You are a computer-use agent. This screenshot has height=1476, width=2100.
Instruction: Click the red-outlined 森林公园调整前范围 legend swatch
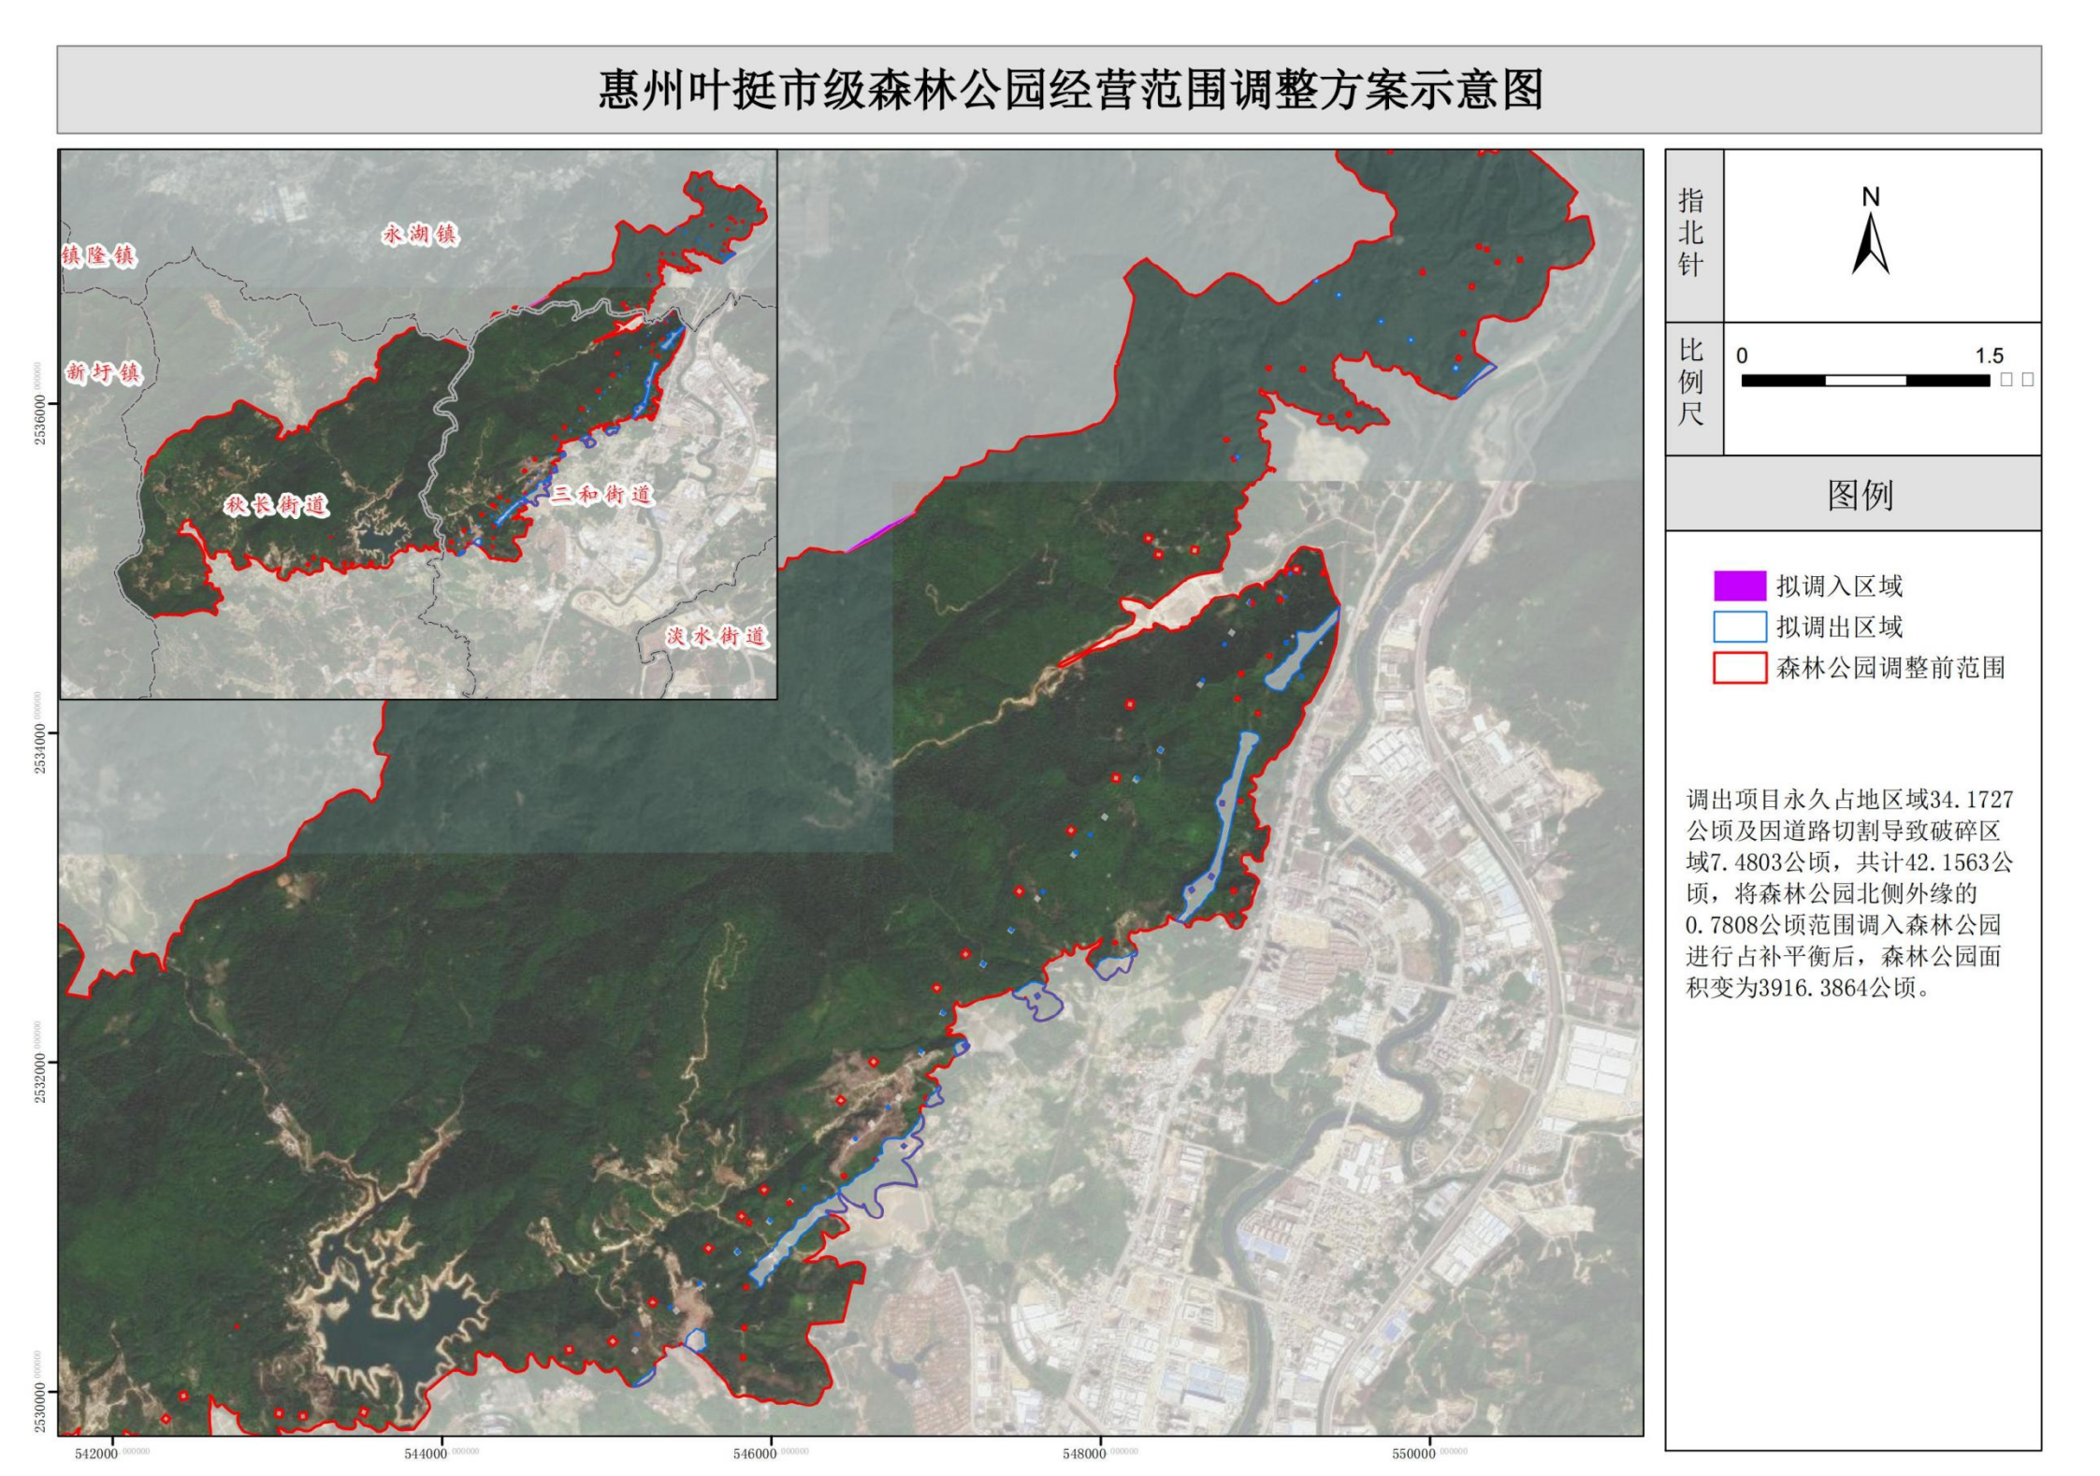(x=1739, y=668)
